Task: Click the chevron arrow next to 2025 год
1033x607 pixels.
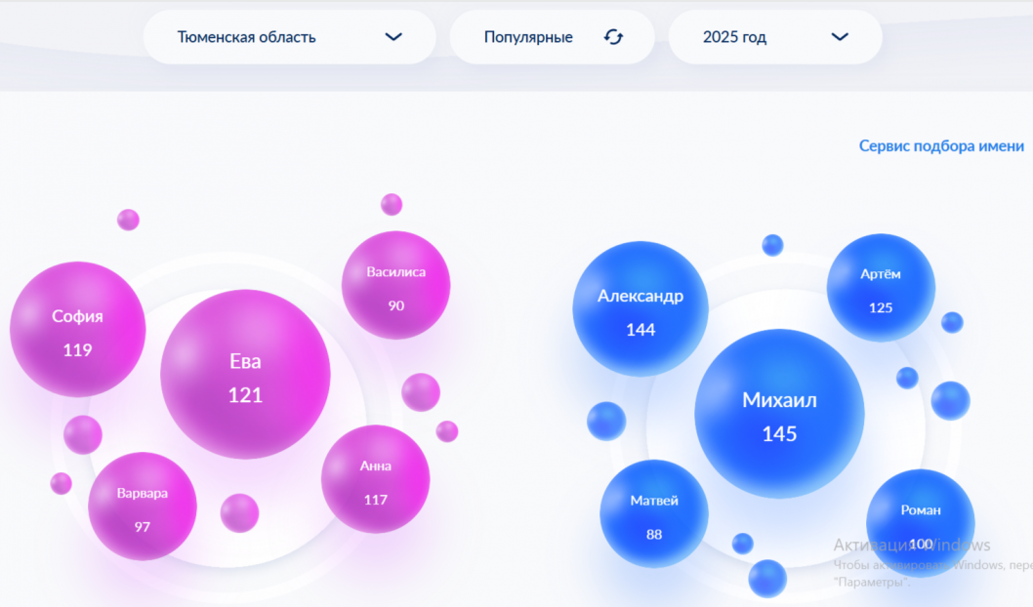Action: (840, 37)
